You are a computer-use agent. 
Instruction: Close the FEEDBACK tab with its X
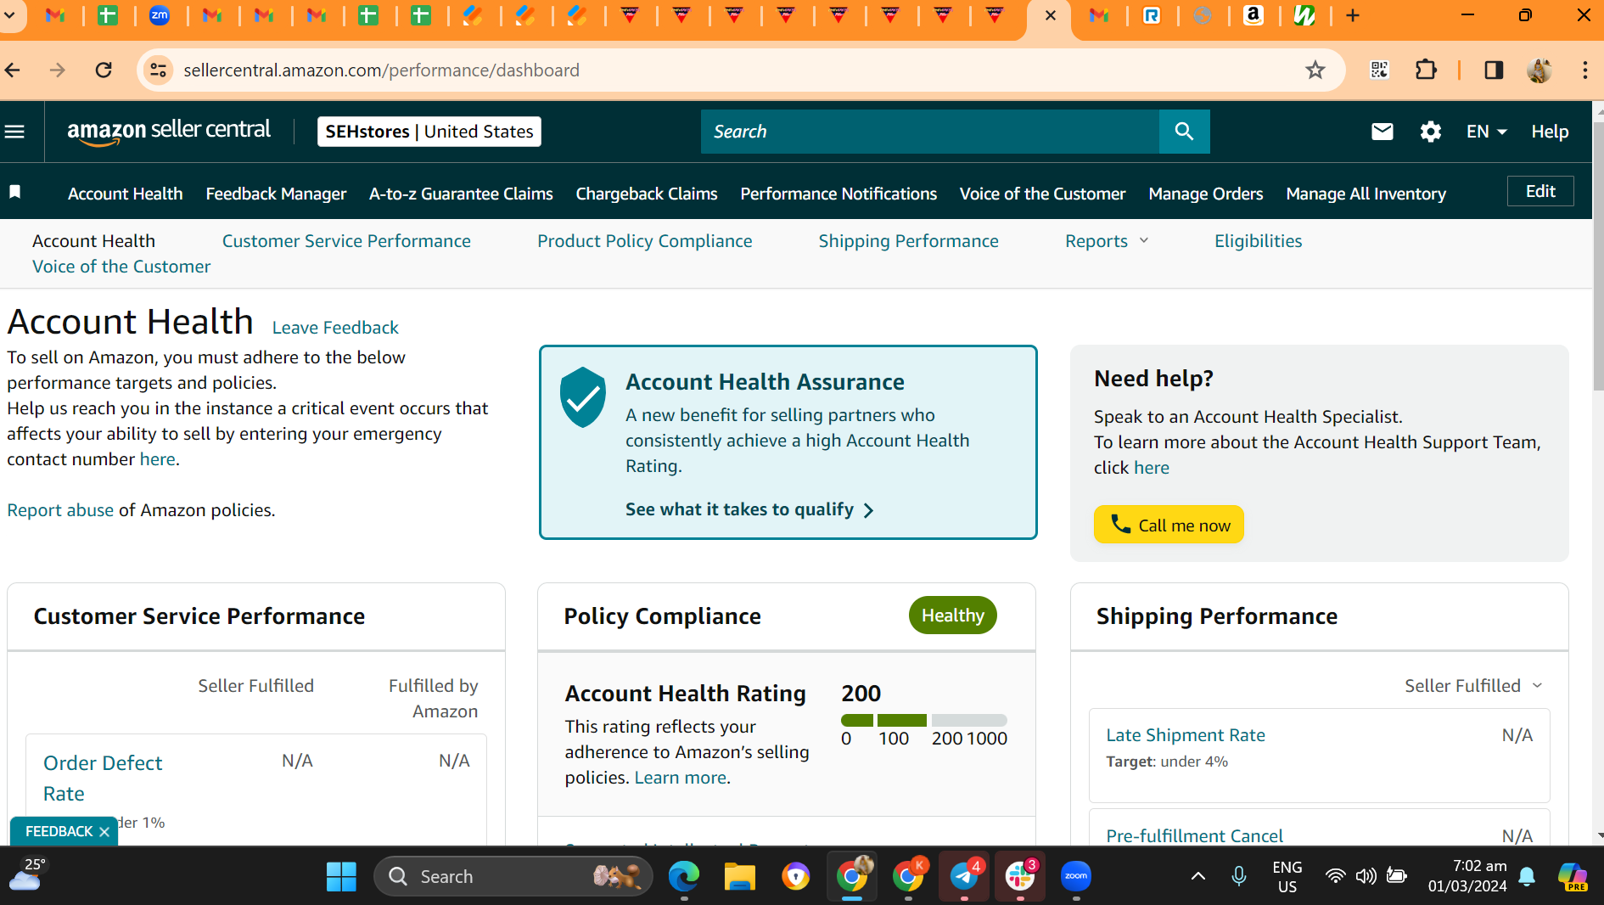point(104,832)
